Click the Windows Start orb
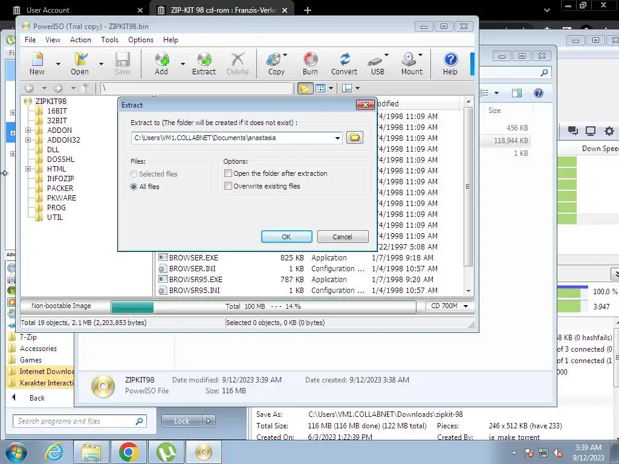 (x=16, y=452)
